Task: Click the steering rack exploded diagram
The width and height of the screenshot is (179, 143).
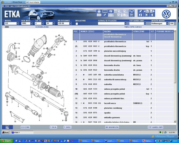Action: click(37, 79)
